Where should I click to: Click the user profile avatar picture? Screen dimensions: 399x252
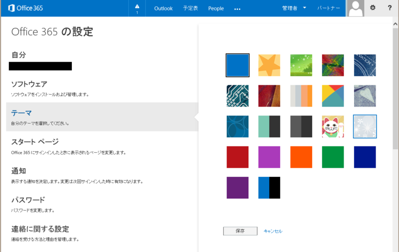click(x=356, y=8)
